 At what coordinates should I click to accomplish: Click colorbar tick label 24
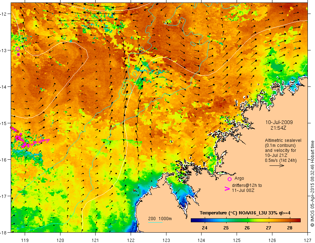(205, 228)
